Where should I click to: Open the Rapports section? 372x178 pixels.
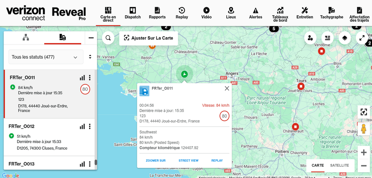(157, 13)
